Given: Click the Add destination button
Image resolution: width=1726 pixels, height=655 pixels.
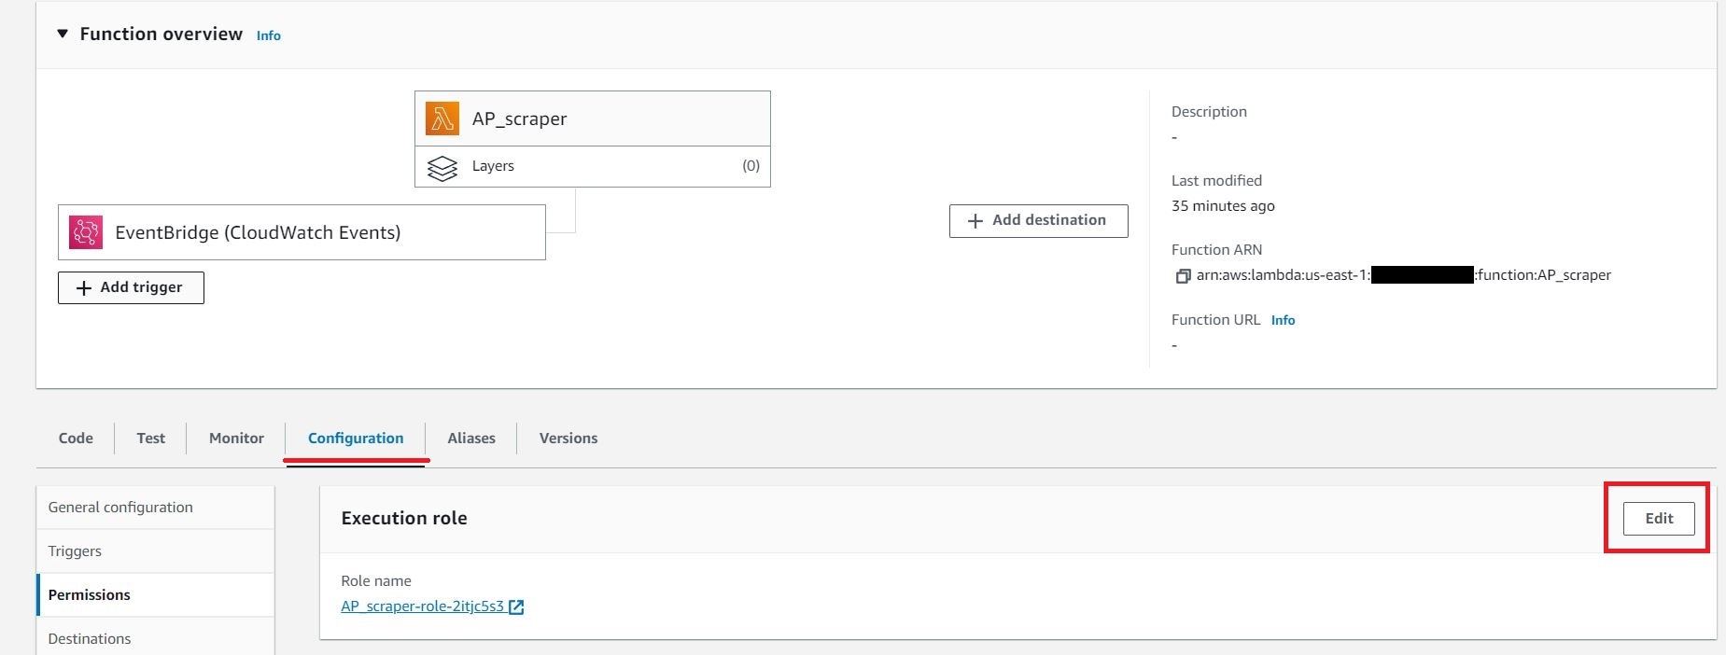Looking at the screenshot, I should click(x=1038, y=220).
